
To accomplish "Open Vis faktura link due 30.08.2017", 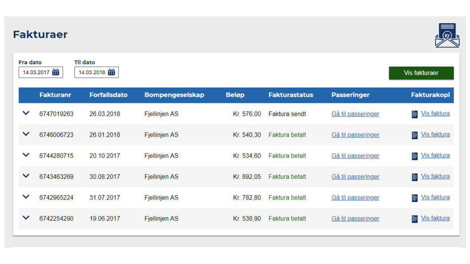I will click(x=435, y=176).
